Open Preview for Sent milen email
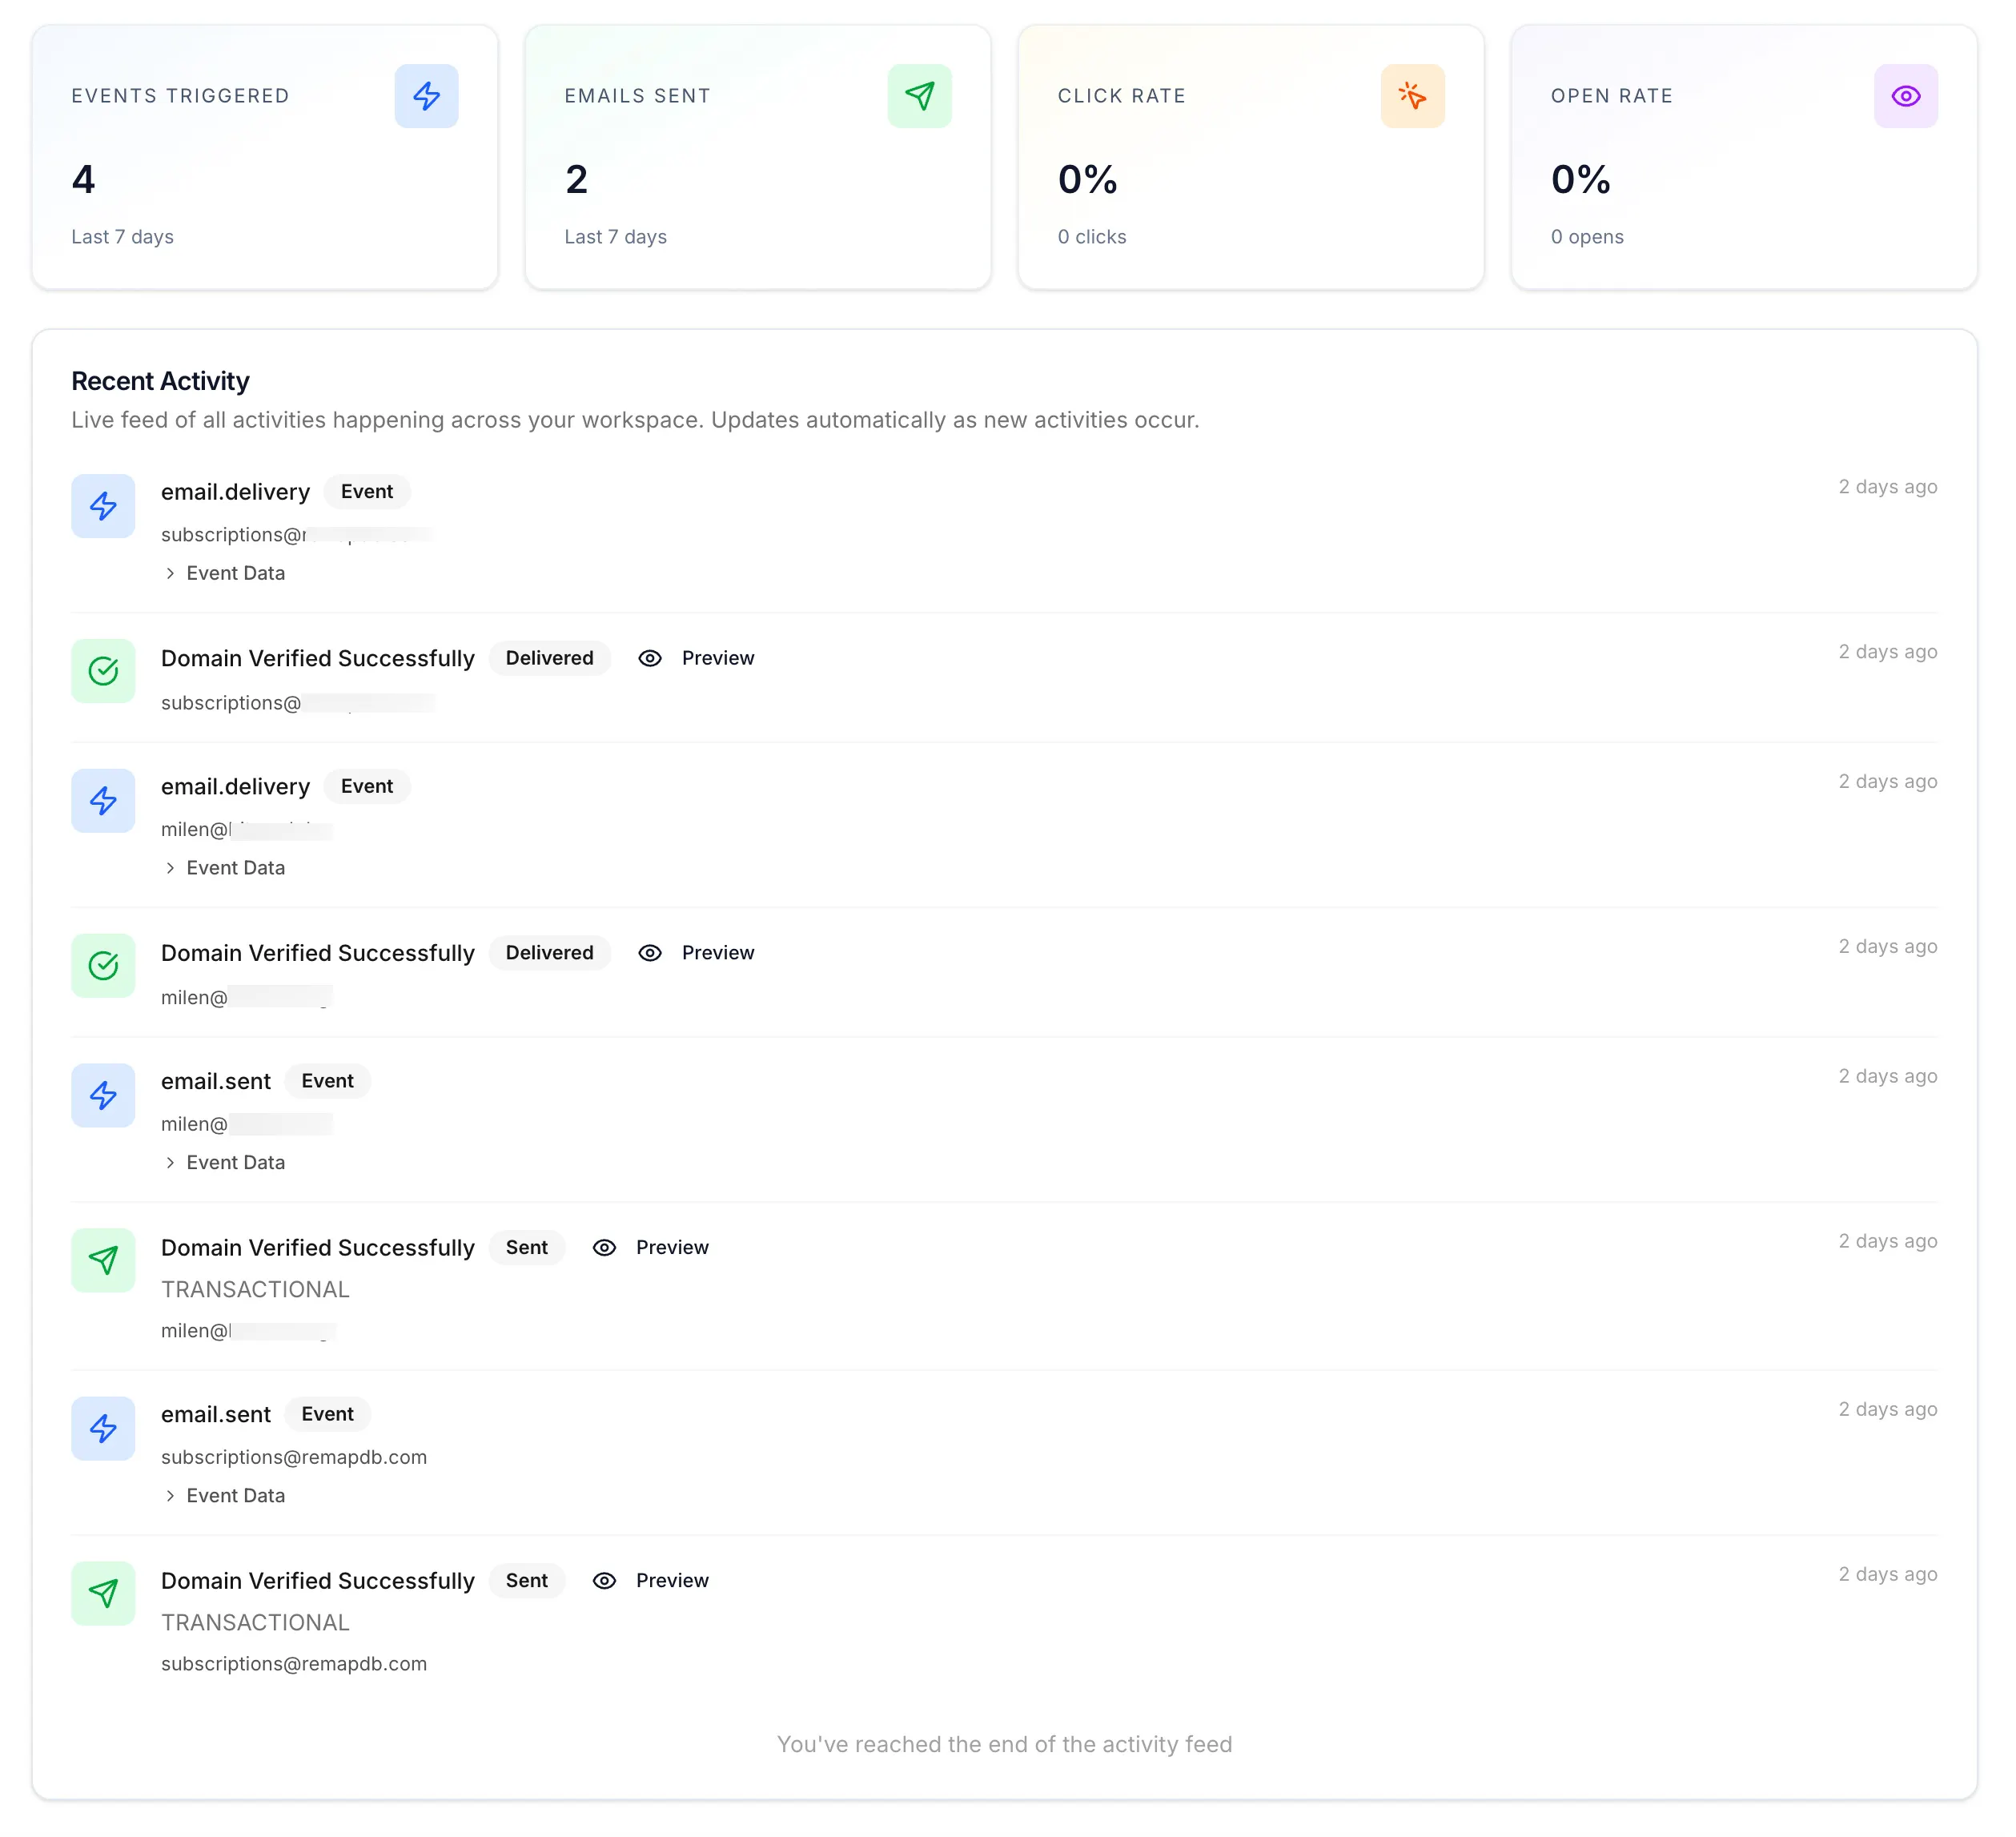 pyautogui.click(x=672, y=1248)
